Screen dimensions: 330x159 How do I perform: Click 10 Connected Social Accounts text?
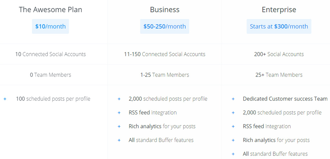50,54
